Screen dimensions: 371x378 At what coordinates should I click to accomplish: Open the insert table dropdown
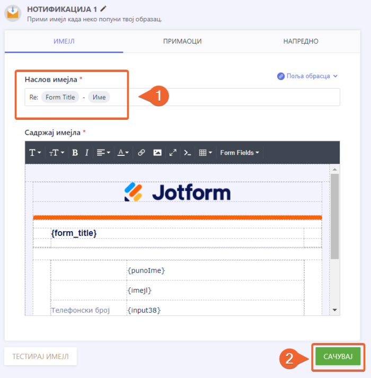(206, 153)
